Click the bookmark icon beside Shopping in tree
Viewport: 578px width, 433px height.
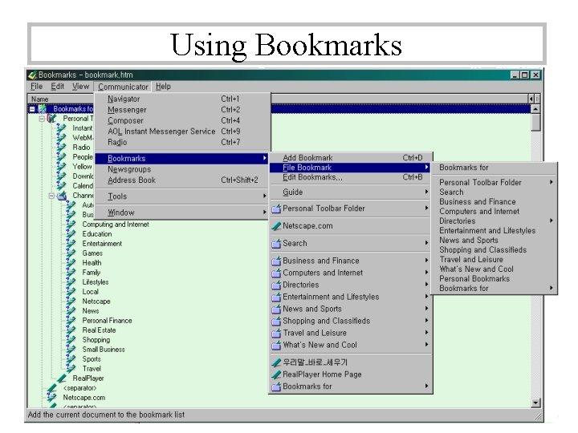pyautogui.click(x=71, y=339)
